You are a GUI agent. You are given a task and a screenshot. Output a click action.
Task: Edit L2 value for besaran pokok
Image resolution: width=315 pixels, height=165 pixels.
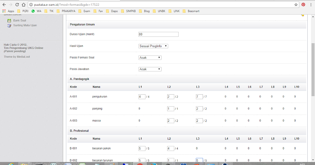pos(171,148)
